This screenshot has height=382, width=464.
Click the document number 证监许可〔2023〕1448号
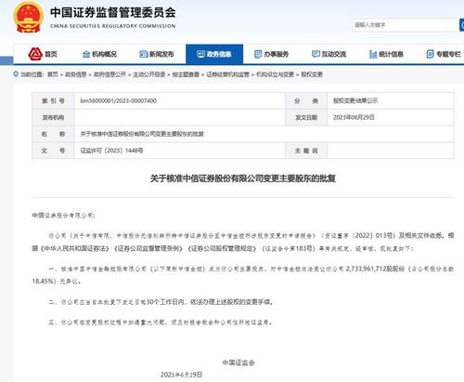coord(111,151)
